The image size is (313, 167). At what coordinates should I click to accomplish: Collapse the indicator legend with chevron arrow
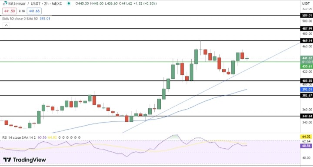click(x=6, y=25)
